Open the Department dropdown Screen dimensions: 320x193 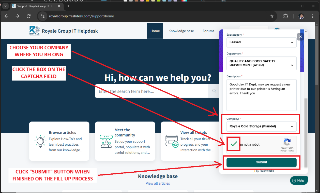pyautogui.click(x=262, y=63)
